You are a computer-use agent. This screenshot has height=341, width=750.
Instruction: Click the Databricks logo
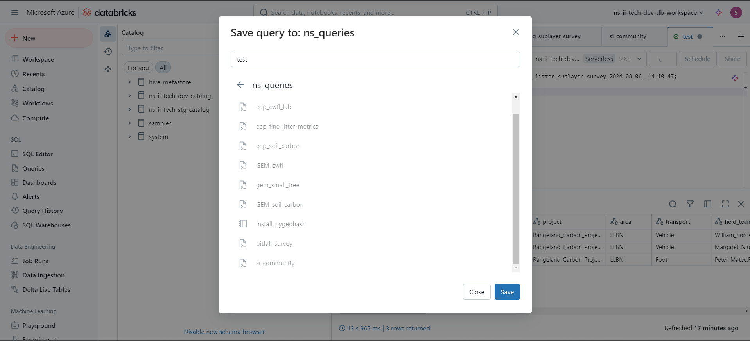(109, 12)
